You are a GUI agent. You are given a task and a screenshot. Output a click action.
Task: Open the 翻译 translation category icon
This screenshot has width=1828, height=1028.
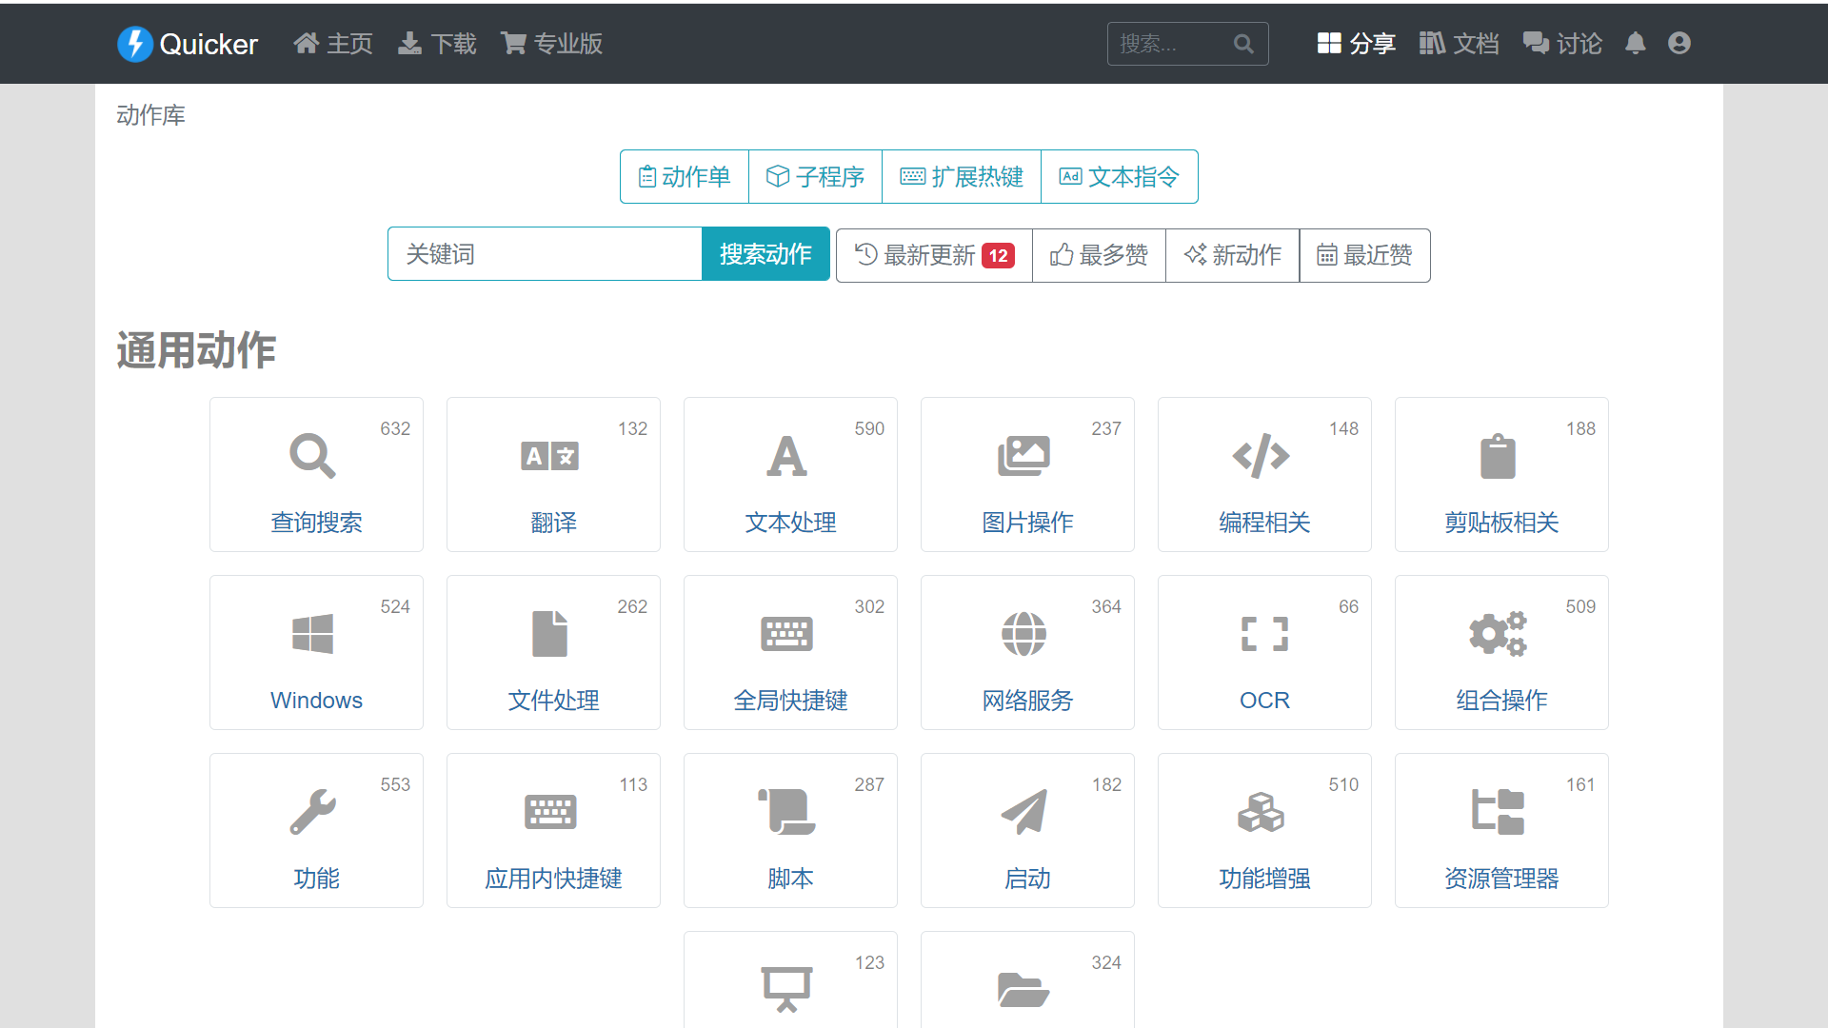pos(549,456)
